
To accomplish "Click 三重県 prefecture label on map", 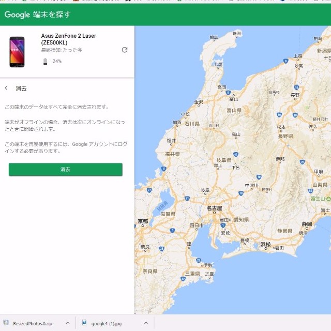I will [192, 274].
